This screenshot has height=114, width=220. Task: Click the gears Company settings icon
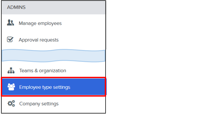(x=11, y=104)
